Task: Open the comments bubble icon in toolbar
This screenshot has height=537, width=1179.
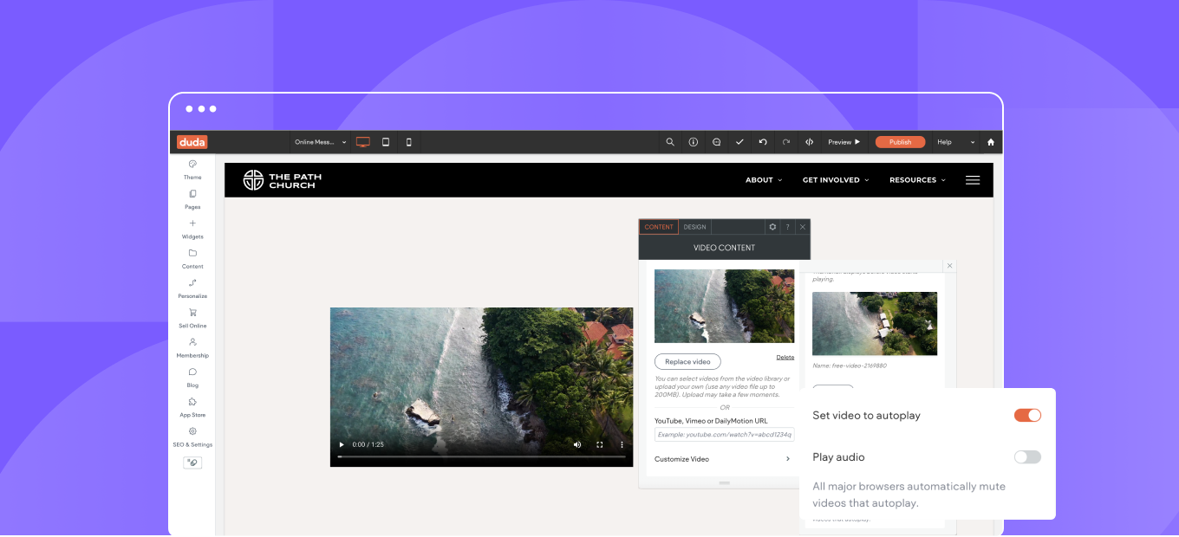Action: tap(717, 142)
